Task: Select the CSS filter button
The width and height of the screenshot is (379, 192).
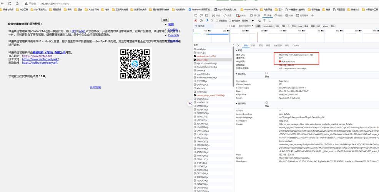Action: tap(283, 26)
